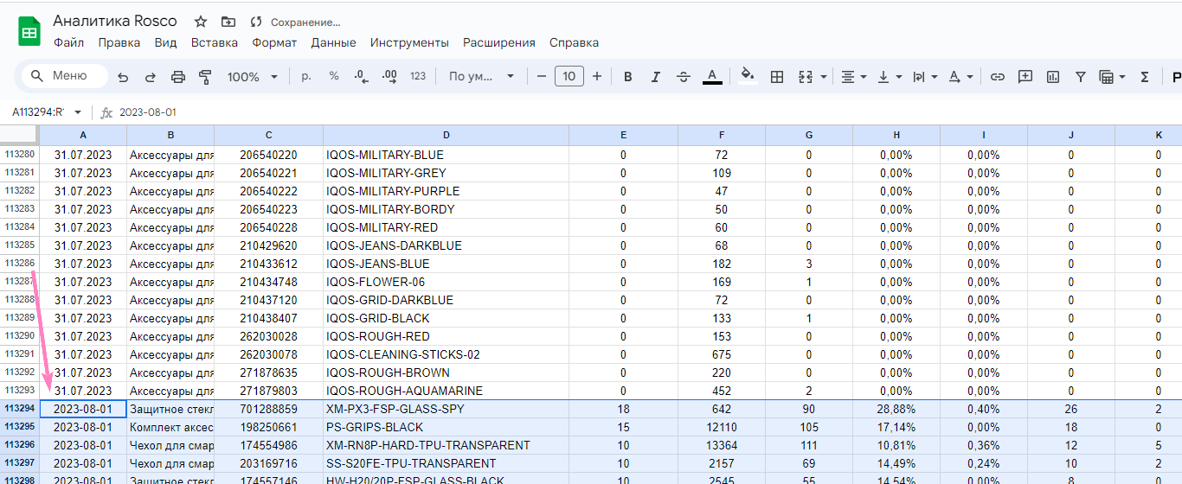
Task: Click cell IQOS-CLEANING-STICKS-02
Action: pos(446,354)
